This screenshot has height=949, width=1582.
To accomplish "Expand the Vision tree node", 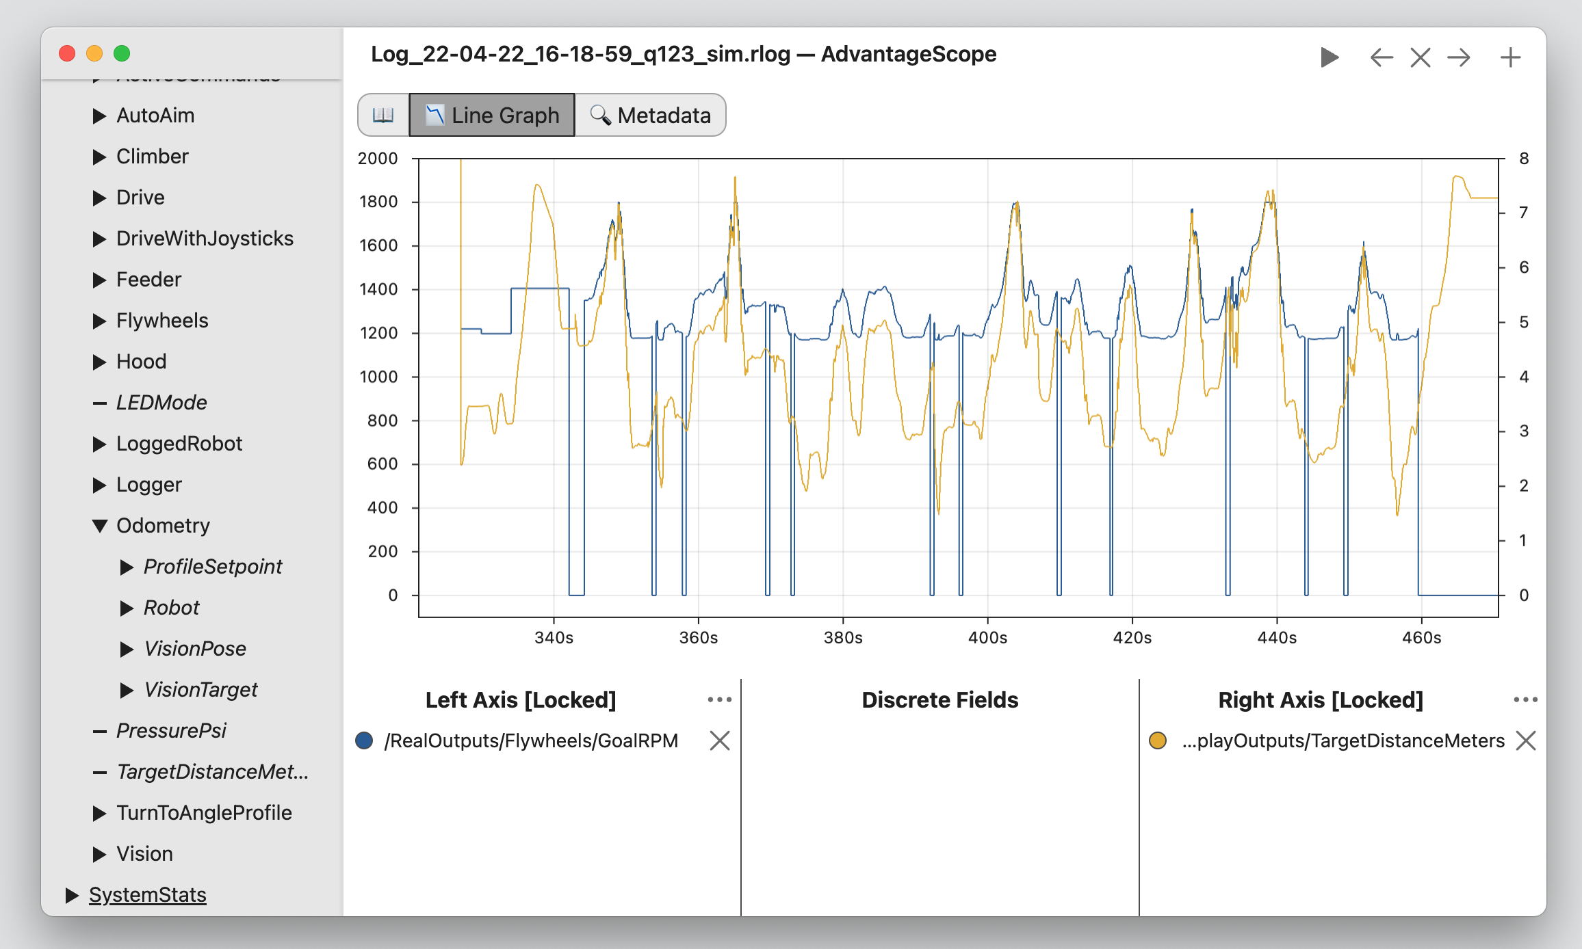I will [99, 854].
